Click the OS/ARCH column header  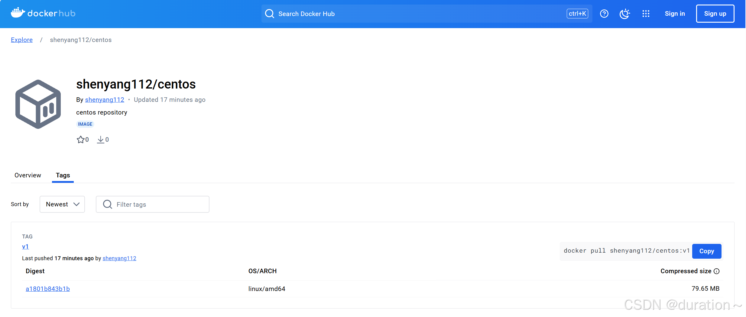click(x=262, y=271)
